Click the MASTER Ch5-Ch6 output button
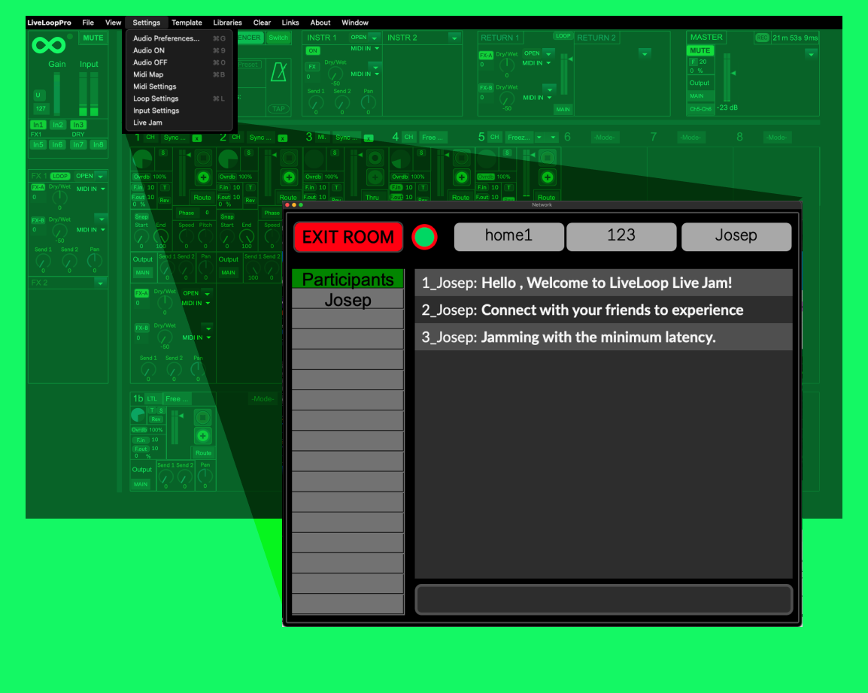The image size is (868, 693). [700, 109]
